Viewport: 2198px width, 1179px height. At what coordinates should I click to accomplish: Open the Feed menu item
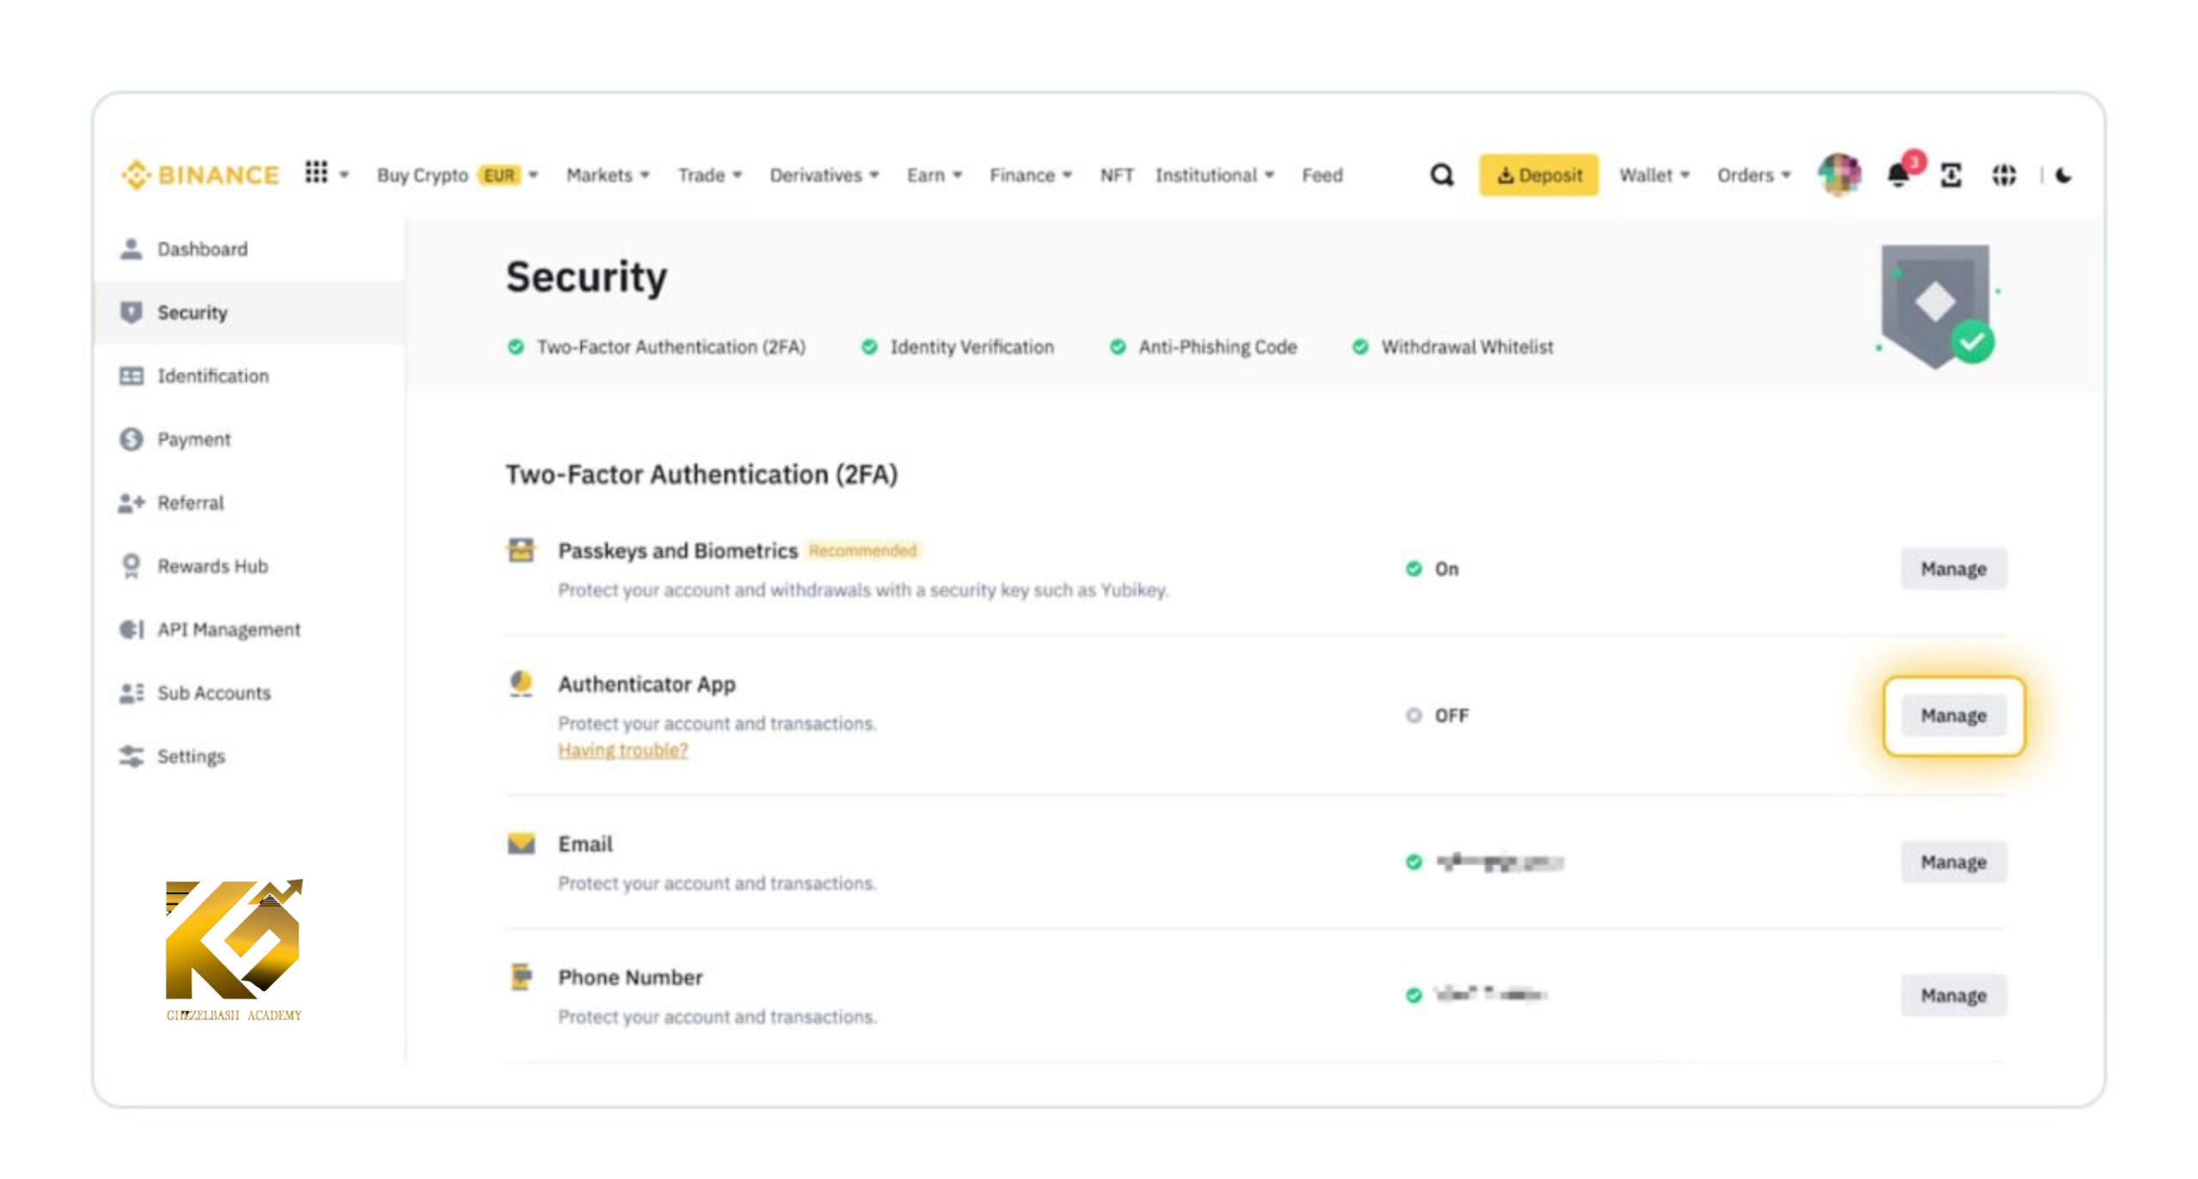pos(1321,175)
